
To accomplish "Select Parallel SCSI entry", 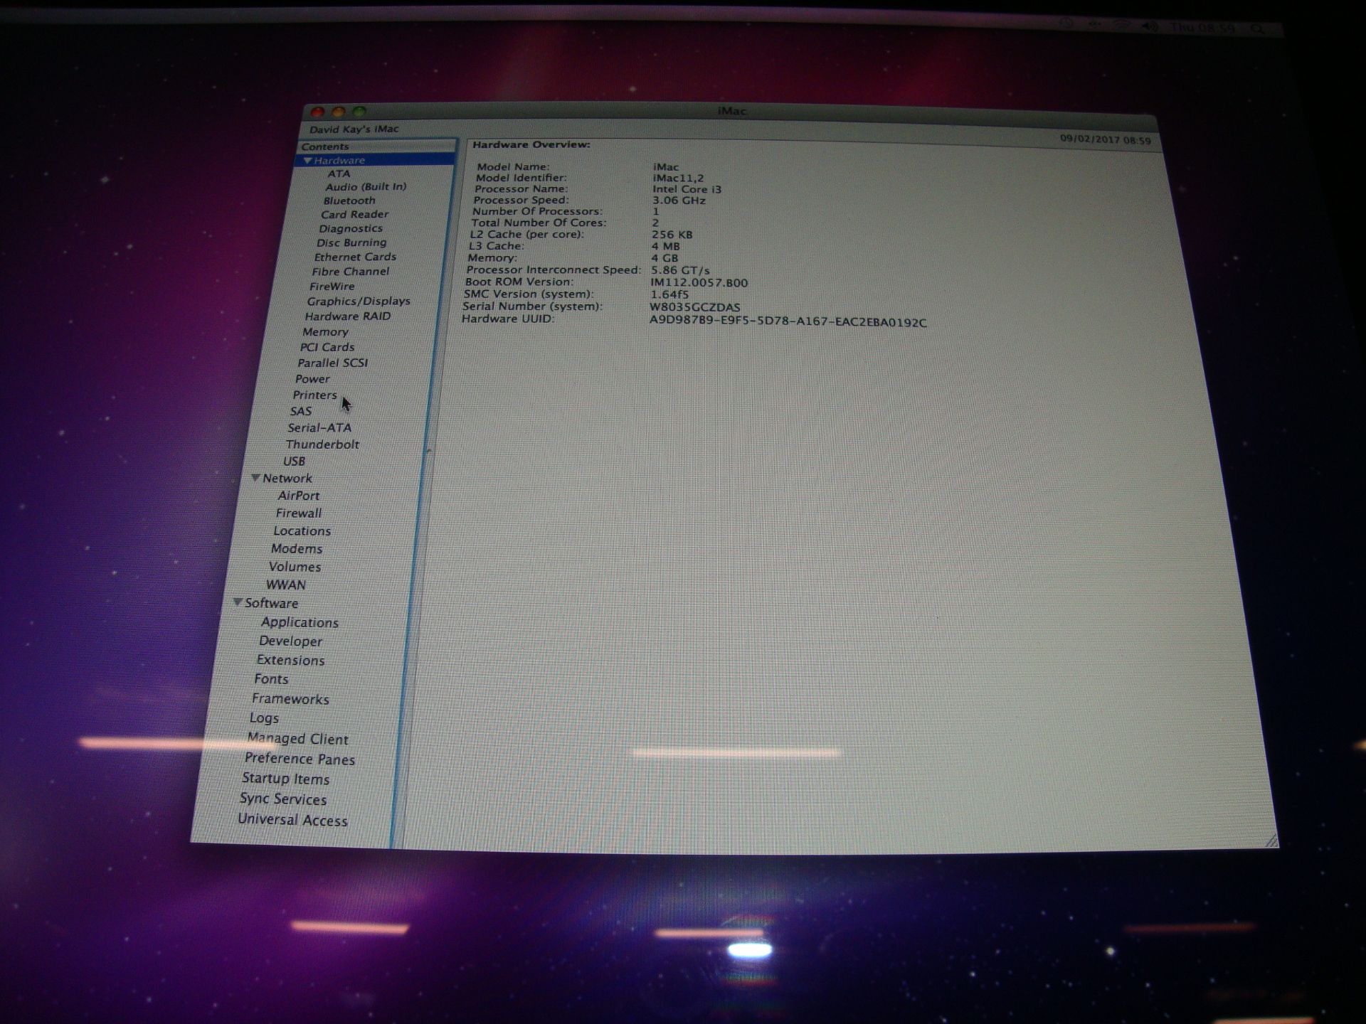I will click(332, 363).
